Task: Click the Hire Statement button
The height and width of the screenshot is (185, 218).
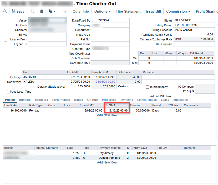Action: 128,11
